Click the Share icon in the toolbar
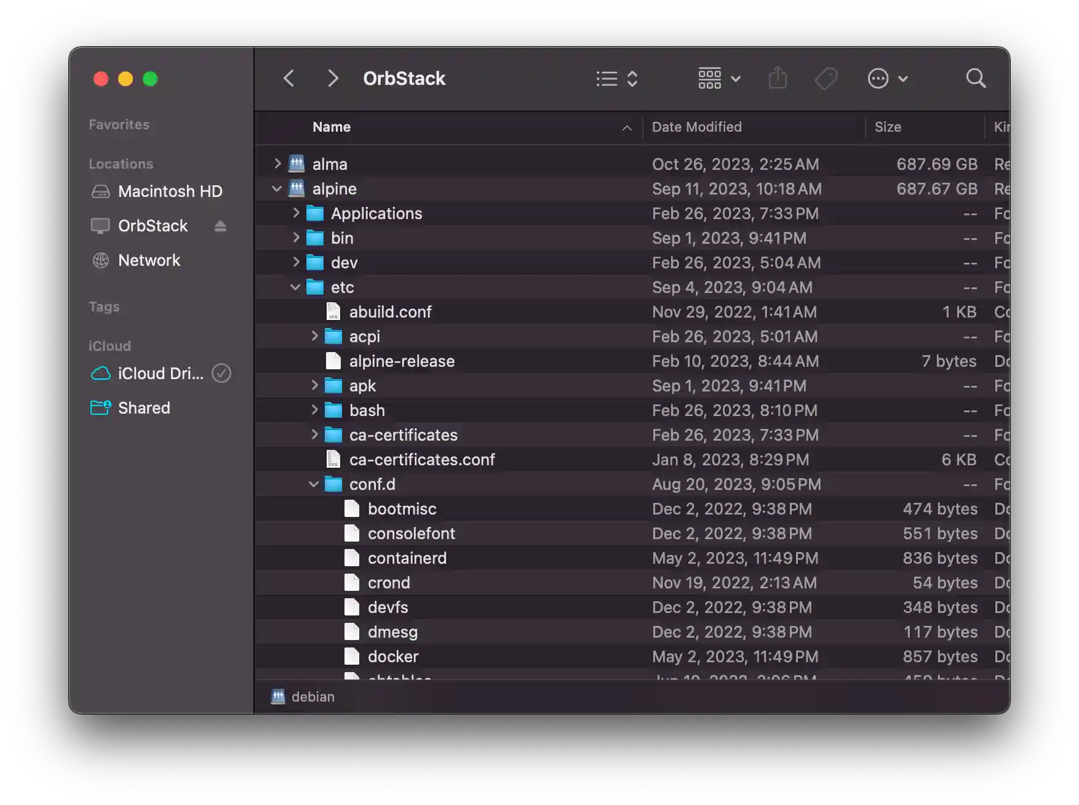This screenshot has width=1079, height=805. pyautogui.click(x=778, y=78)
